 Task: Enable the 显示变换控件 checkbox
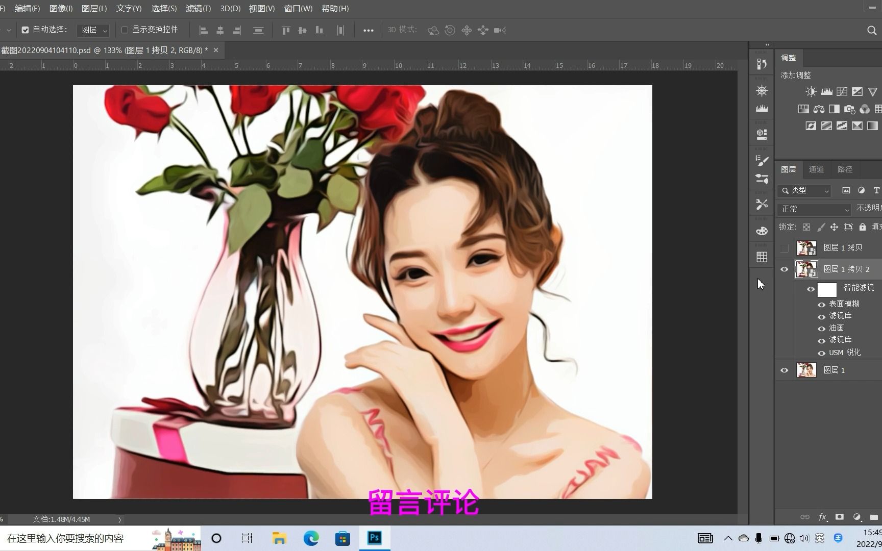(125, 30)
